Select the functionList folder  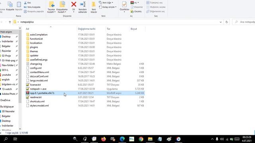(36, 39)
